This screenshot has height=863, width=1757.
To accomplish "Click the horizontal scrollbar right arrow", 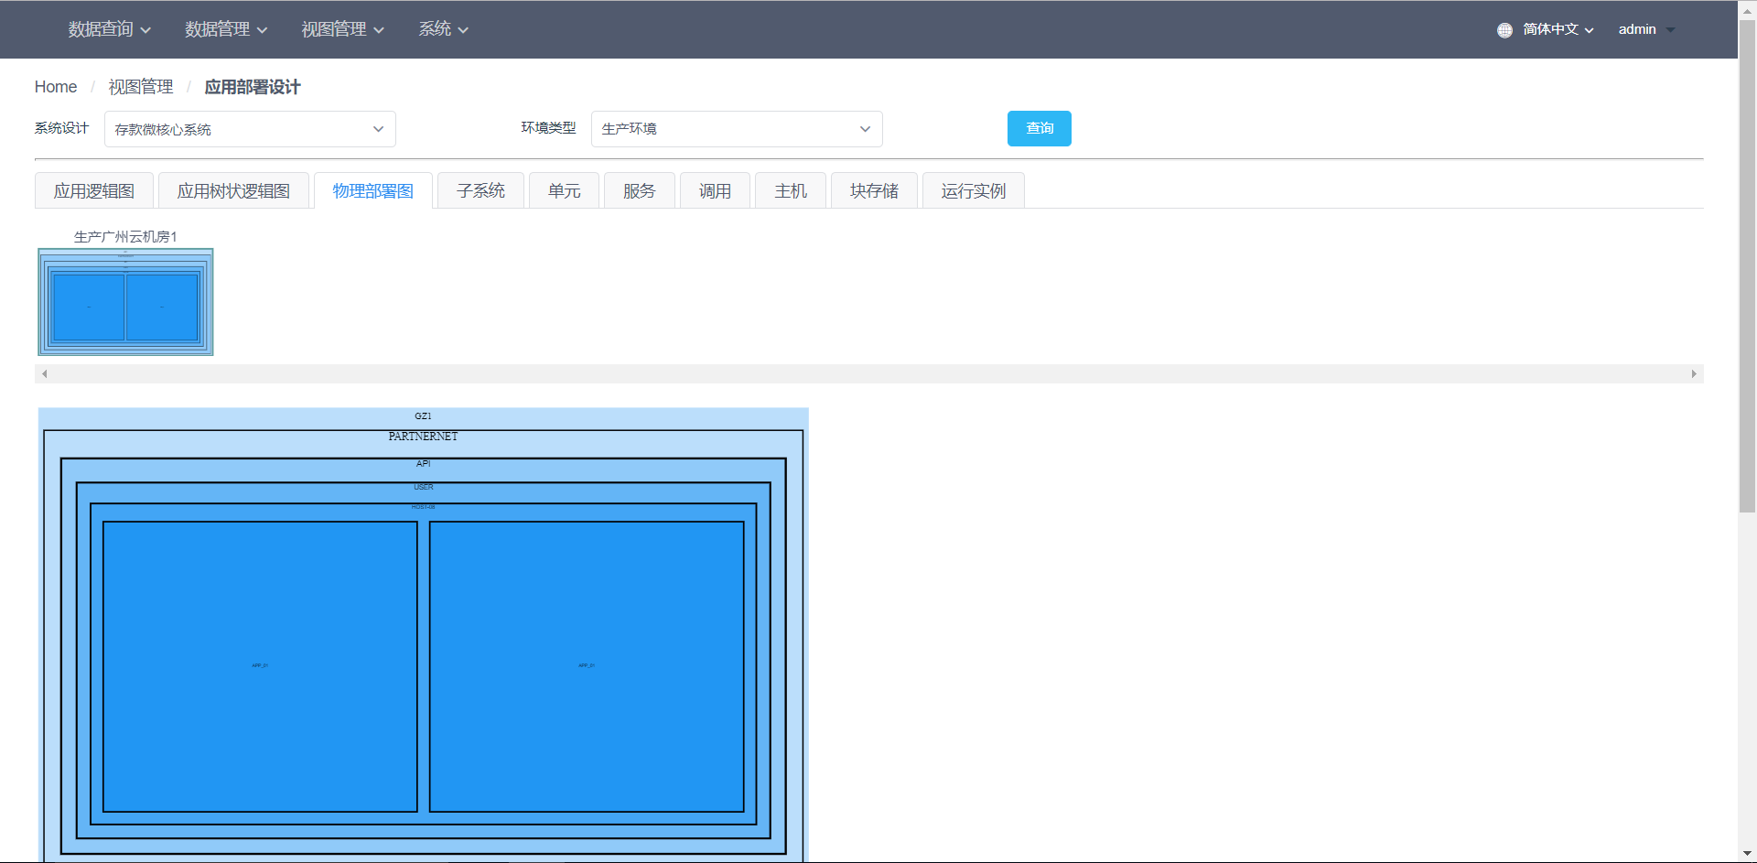I will [1694, 373].
